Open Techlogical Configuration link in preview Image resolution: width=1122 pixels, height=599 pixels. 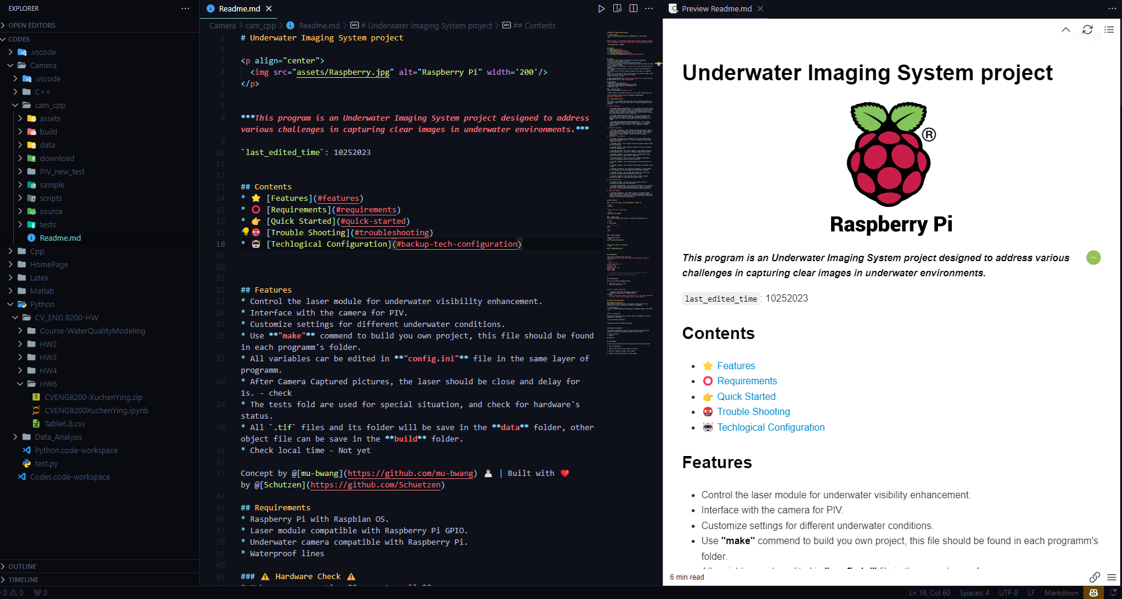(771, 427)
